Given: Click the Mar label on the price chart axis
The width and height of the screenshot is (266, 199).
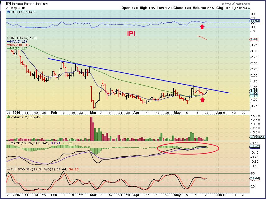Looking at the screenshot, I should pos(93,113).
